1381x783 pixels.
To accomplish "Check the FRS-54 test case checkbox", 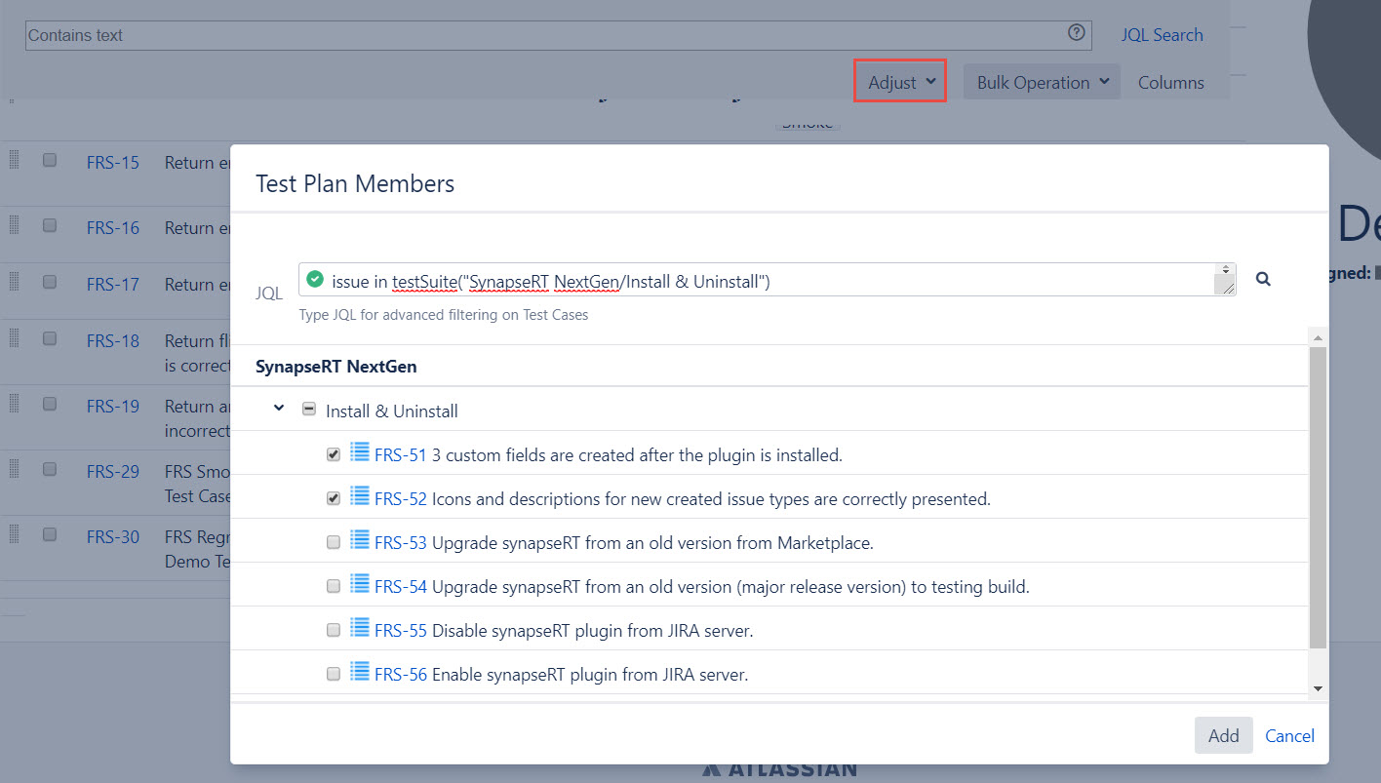I will [334, 586].
